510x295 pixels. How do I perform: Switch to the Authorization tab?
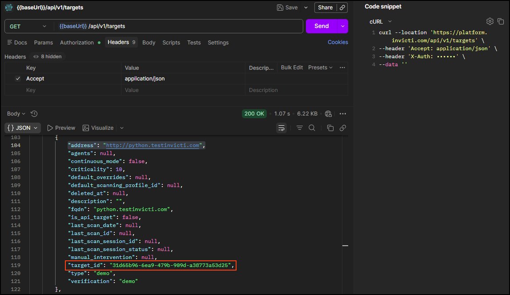coord(77,43)
